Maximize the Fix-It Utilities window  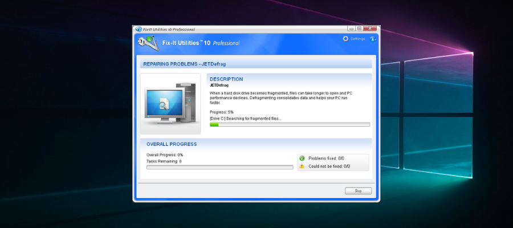[360, 28]
